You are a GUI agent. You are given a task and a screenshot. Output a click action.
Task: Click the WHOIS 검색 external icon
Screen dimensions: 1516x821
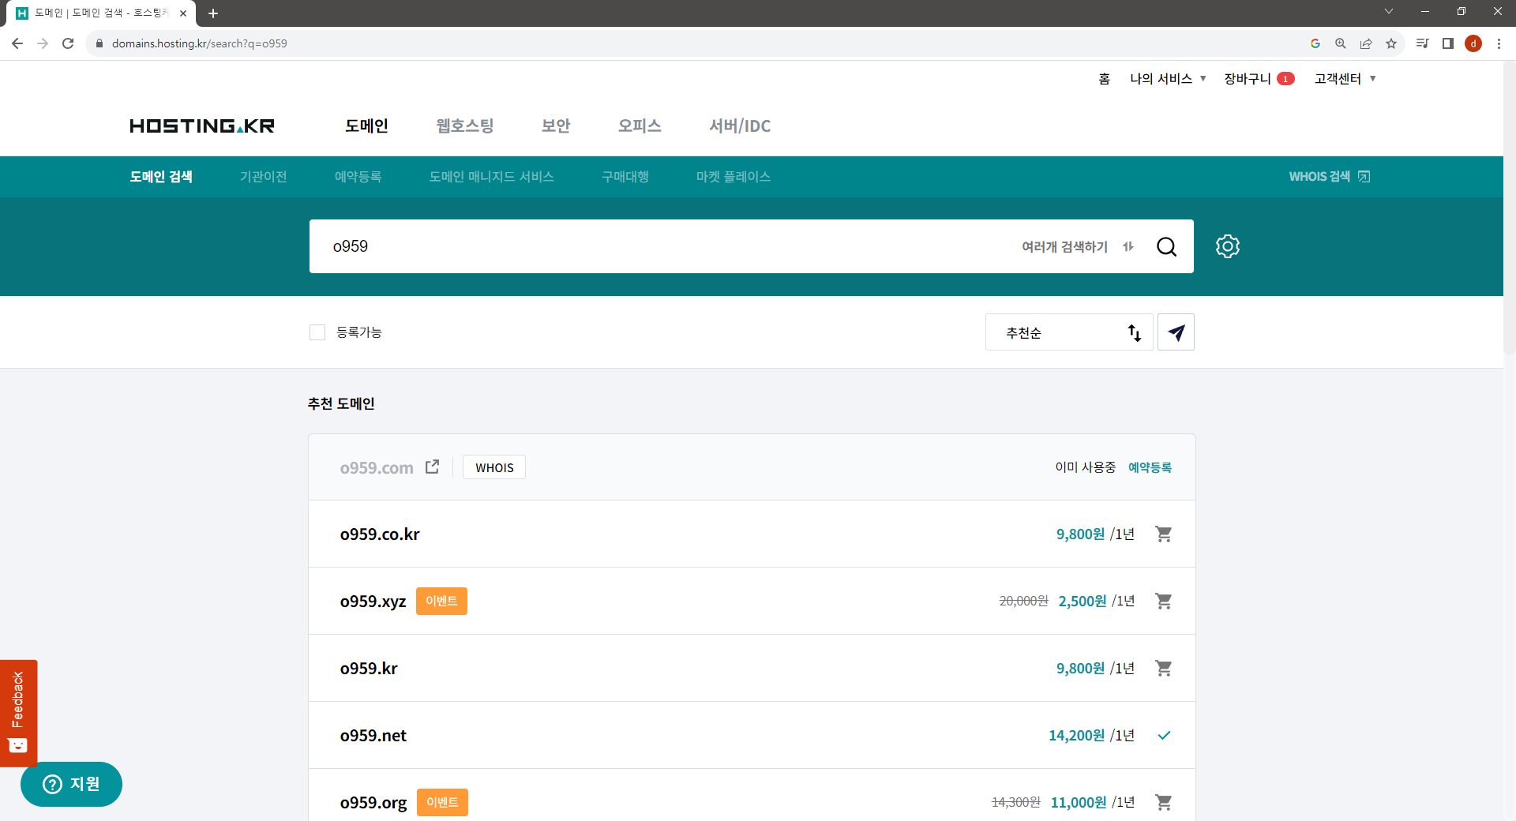1364,177
